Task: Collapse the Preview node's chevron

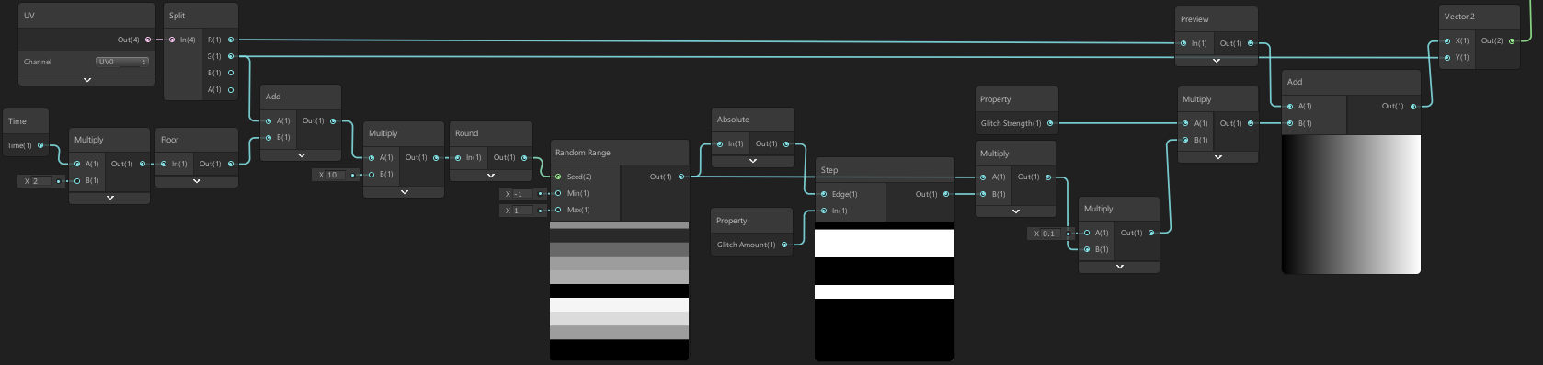Action: coord(1217,61)
